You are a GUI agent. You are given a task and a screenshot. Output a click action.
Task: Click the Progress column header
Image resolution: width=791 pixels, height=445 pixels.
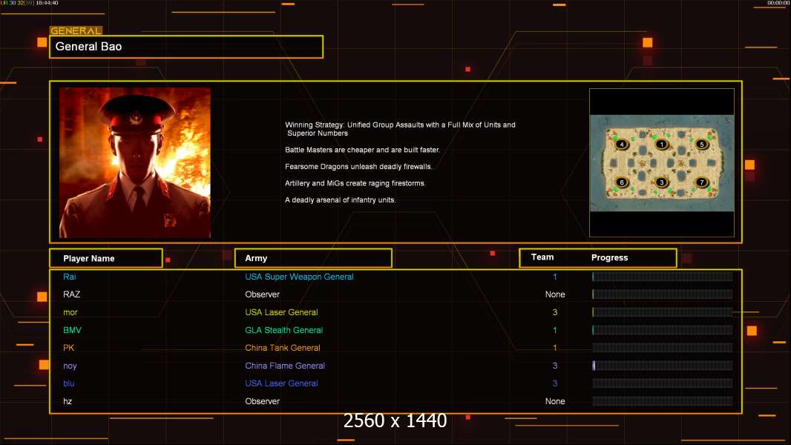[609, 257]
